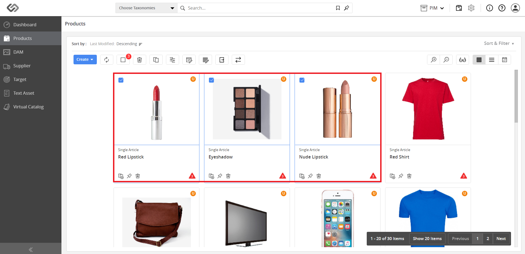This screenshot has height=254, width=525.
Task: Pin the Red Lipstick product card
Action: [129, 176]
